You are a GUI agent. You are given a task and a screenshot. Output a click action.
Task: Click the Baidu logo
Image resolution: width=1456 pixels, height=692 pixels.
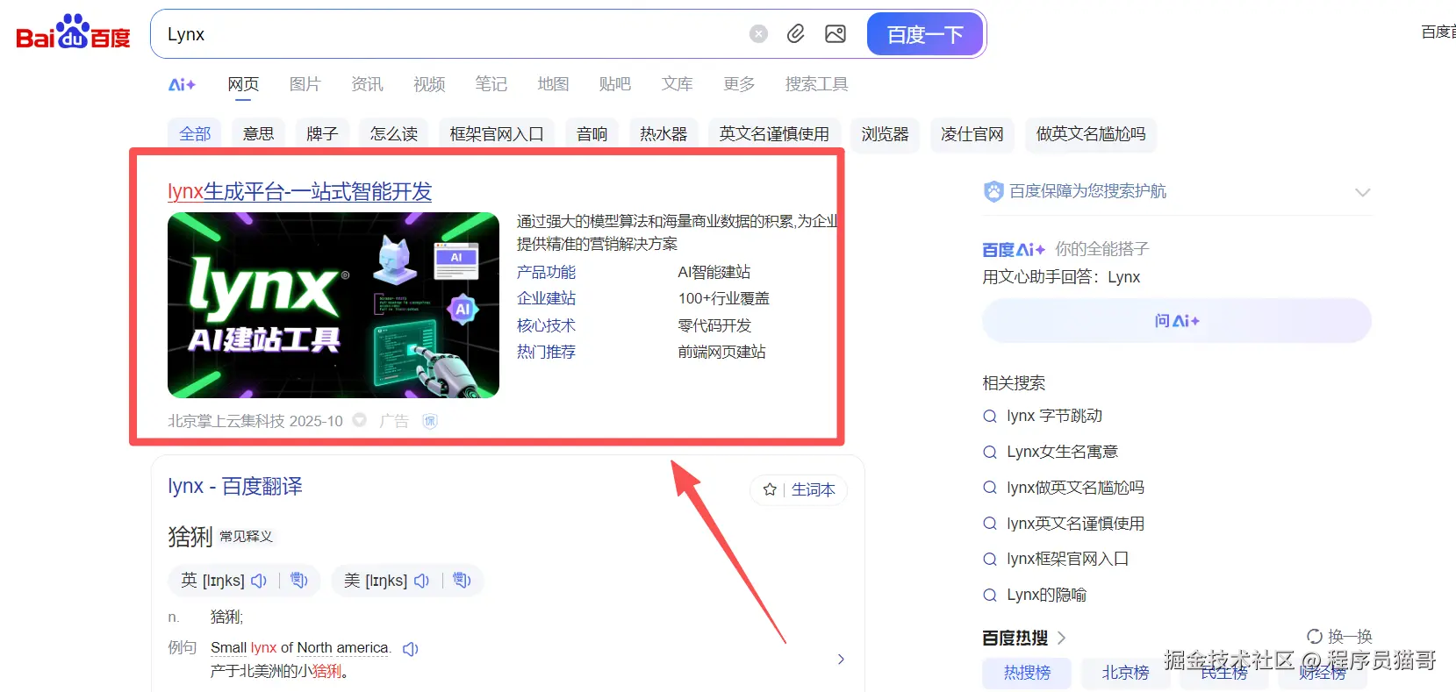point(73,32)
